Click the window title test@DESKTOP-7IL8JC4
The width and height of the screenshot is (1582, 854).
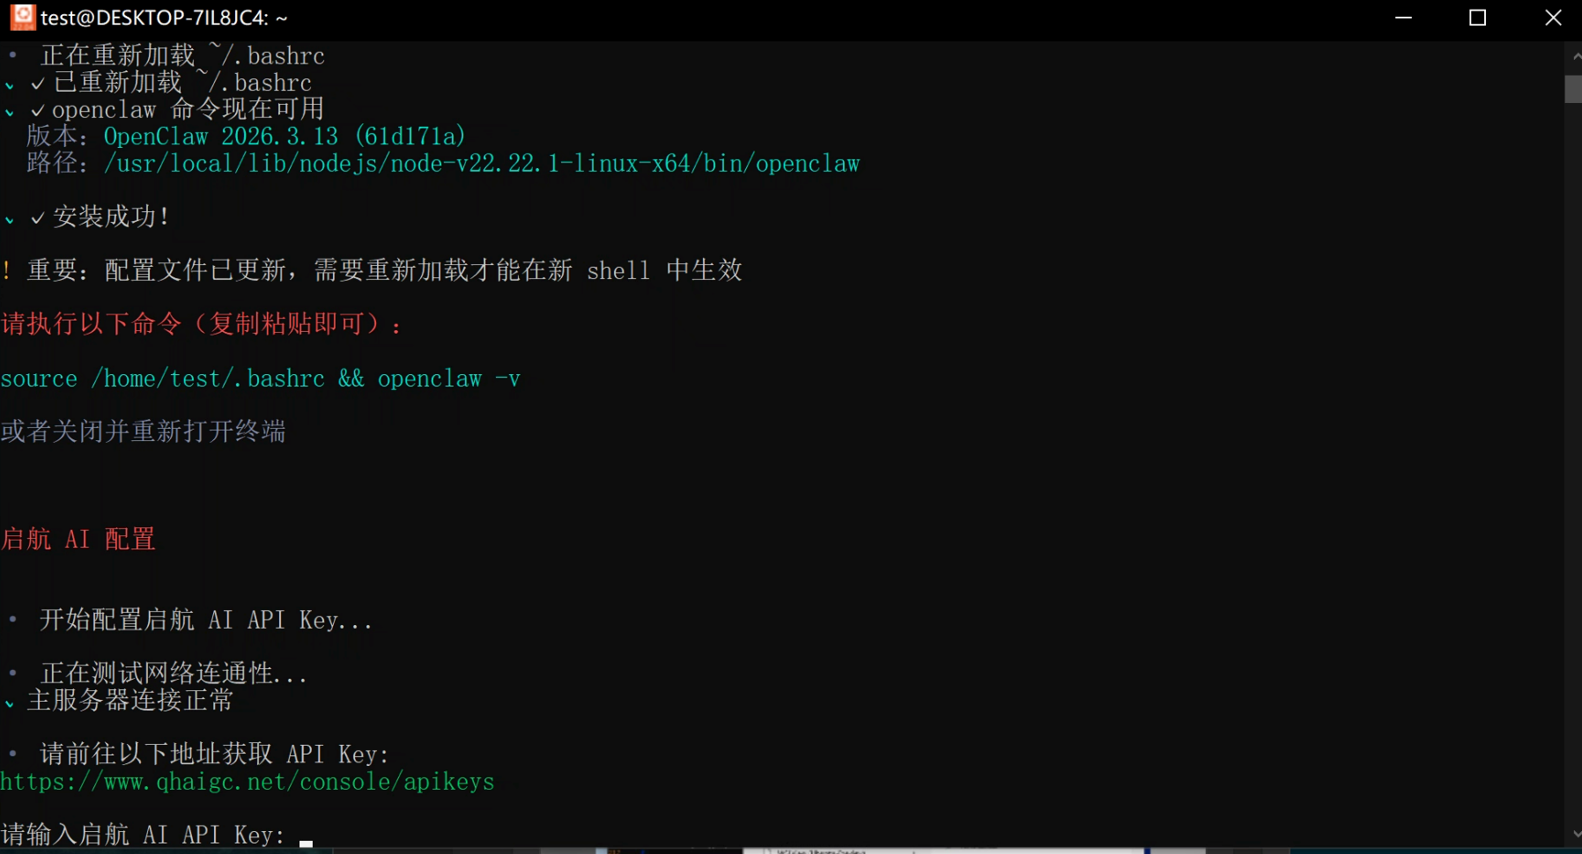[x=164, y=18]
